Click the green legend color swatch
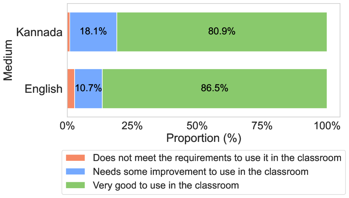The image size is (349, 198). (x=76, y=185)
